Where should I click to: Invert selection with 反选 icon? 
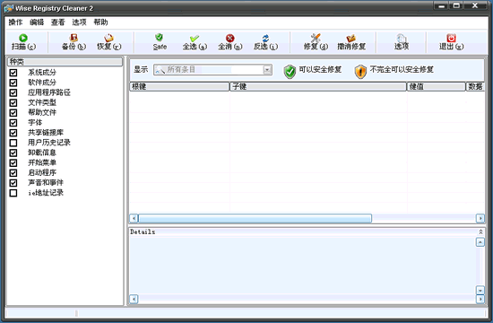(x=265, y=42)
